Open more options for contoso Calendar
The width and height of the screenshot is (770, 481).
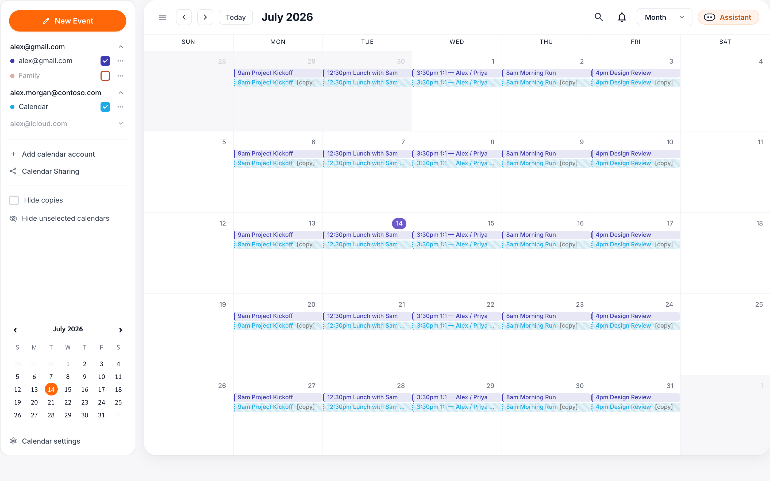click(x=120, y=107)
